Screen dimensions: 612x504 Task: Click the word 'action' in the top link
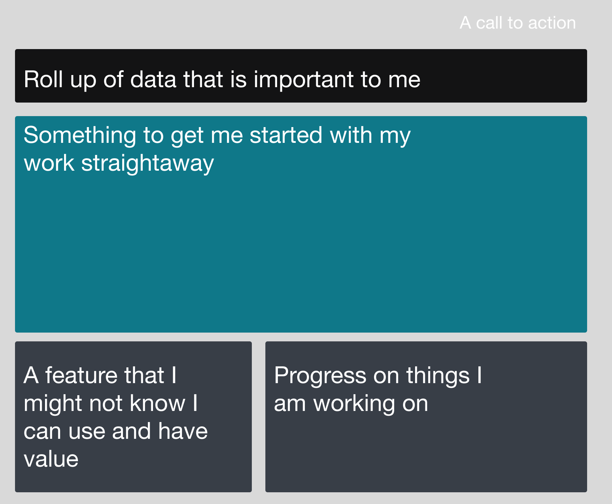[x=552, y=23]
